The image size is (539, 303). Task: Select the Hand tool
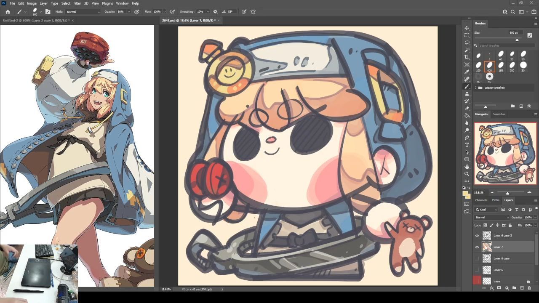pos(467,167)
